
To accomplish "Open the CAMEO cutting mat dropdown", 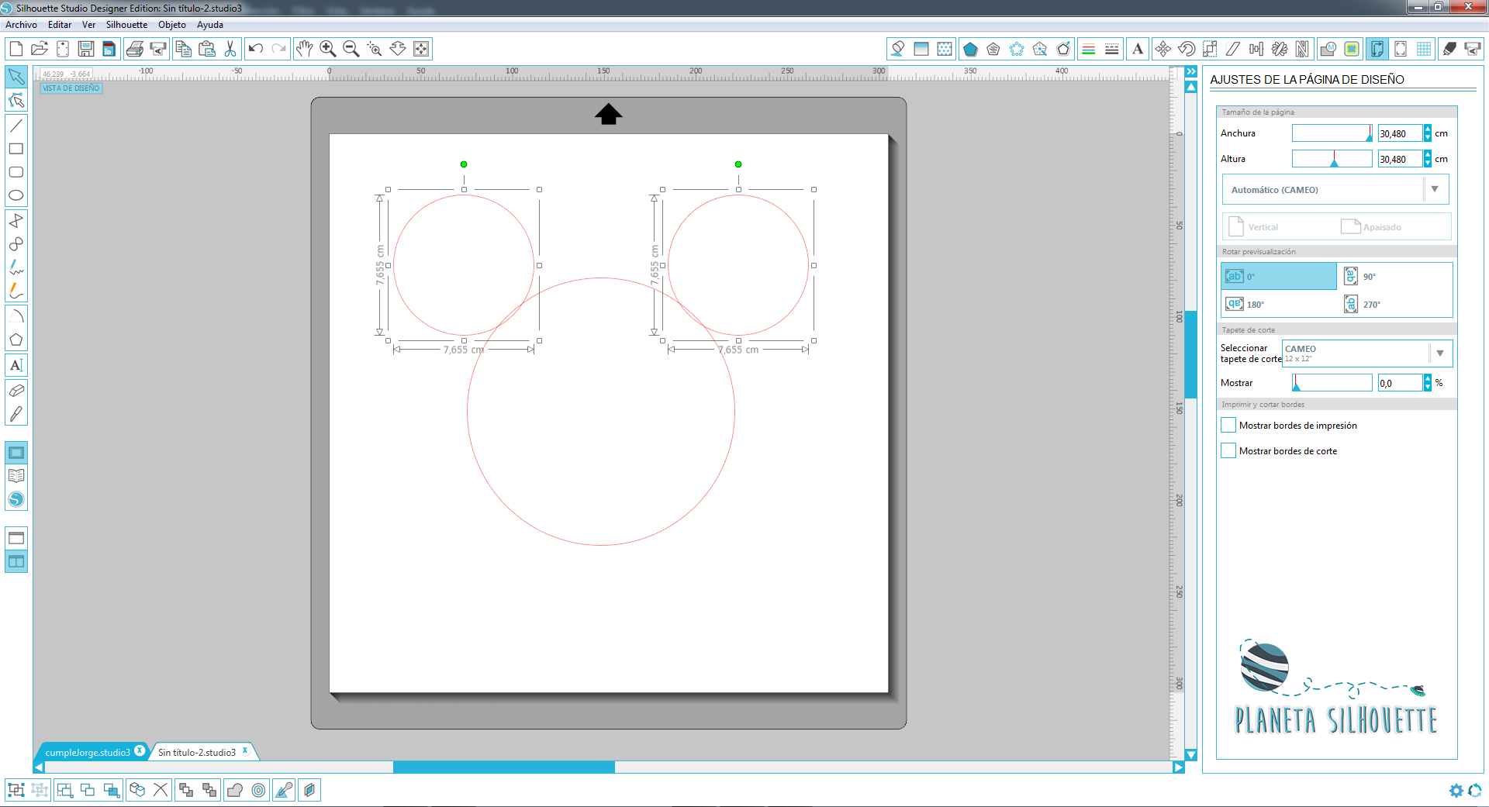I will pos(1440,353).
